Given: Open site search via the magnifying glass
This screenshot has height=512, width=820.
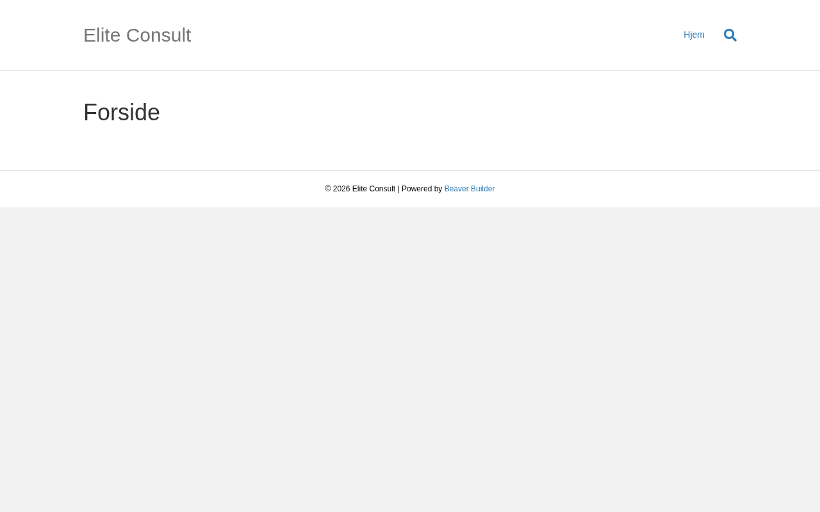Looking at the screenshot, I should coord(730,35).
